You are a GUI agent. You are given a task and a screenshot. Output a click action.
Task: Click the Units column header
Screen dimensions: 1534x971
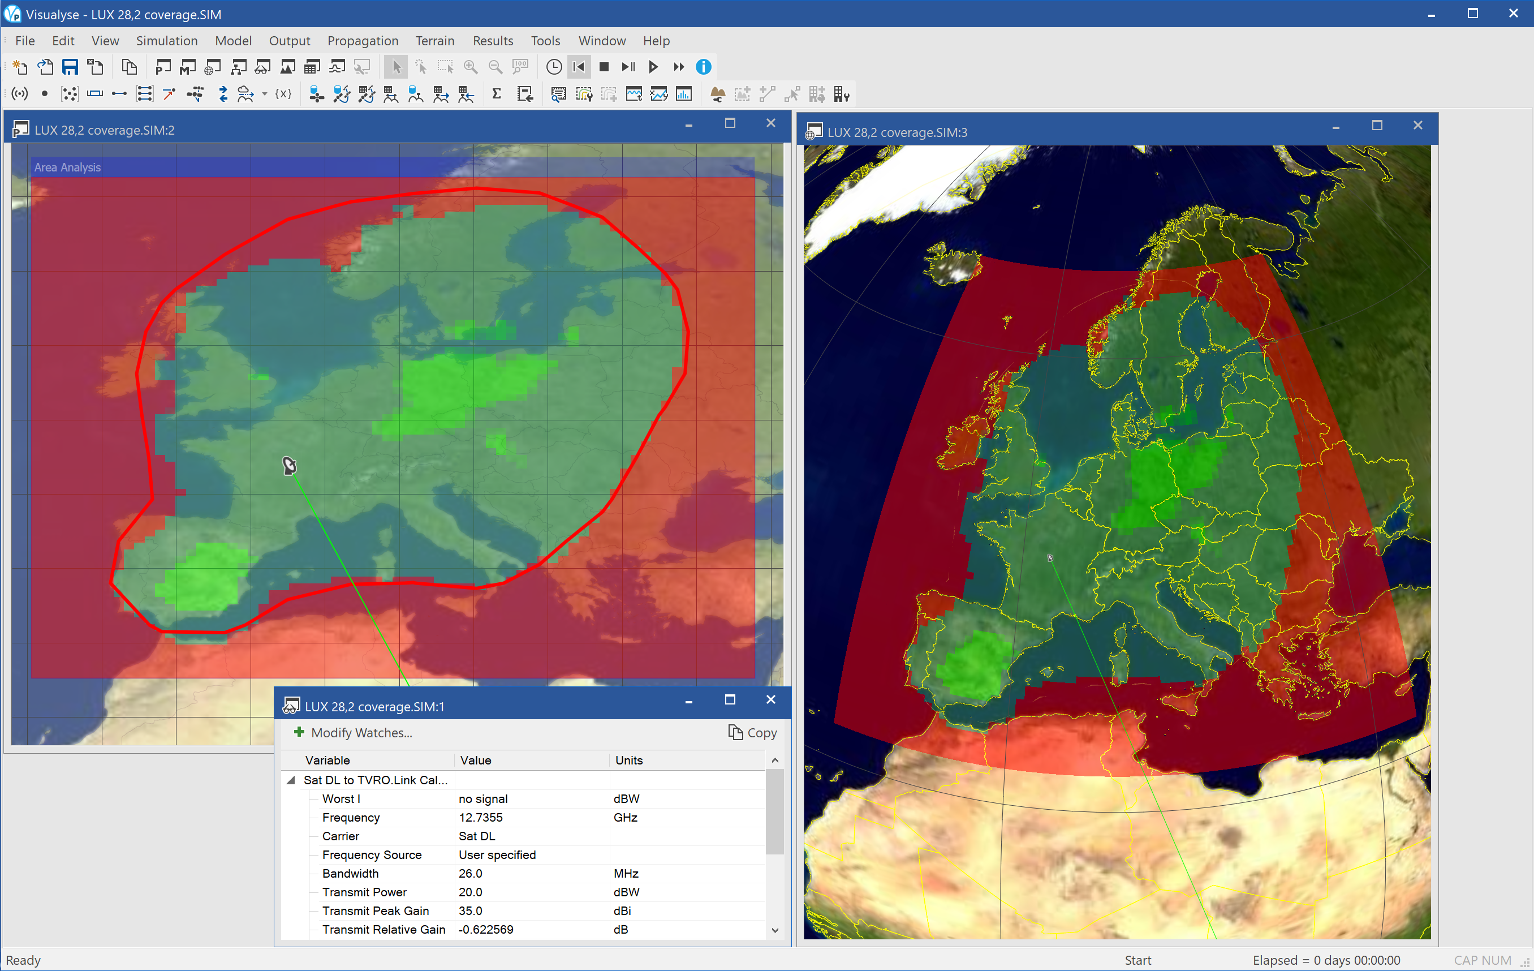(x=687, y=760)
